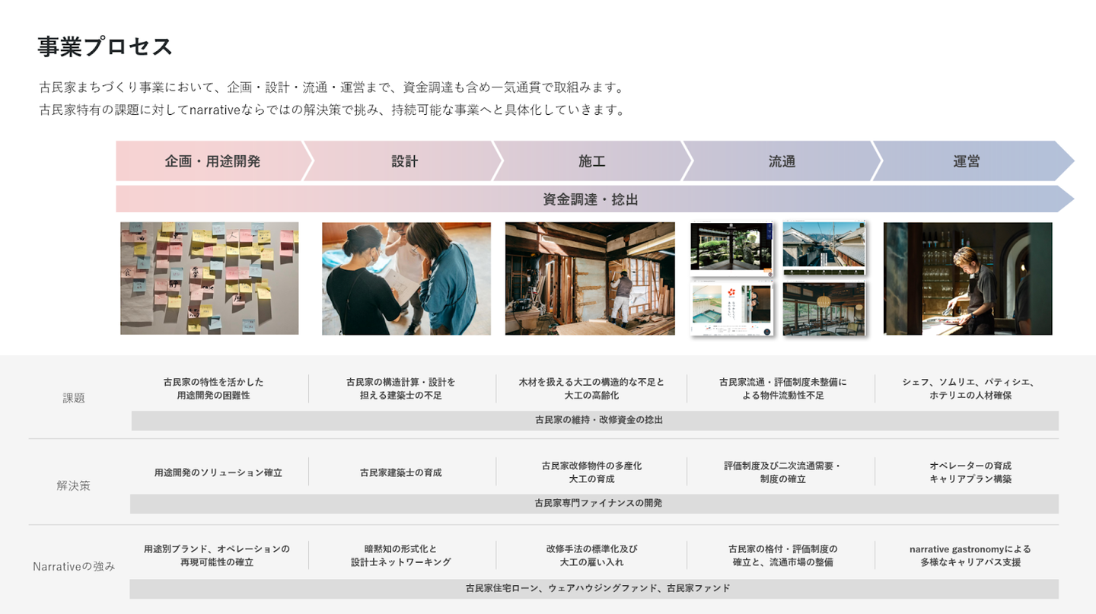
Task: Select 古民家建築士の育成 text
Action: pos(401,472)
